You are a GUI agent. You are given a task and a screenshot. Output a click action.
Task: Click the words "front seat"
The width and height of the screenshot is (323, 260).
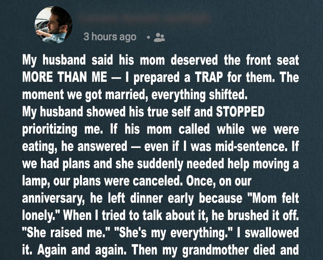[x=272, y=60]
